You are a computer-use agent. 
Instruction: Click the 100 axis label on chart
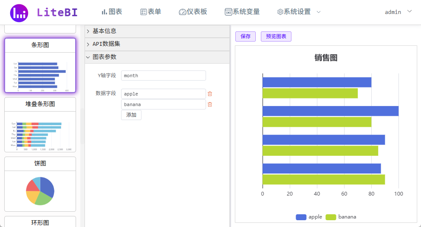[x=398, y=194]
